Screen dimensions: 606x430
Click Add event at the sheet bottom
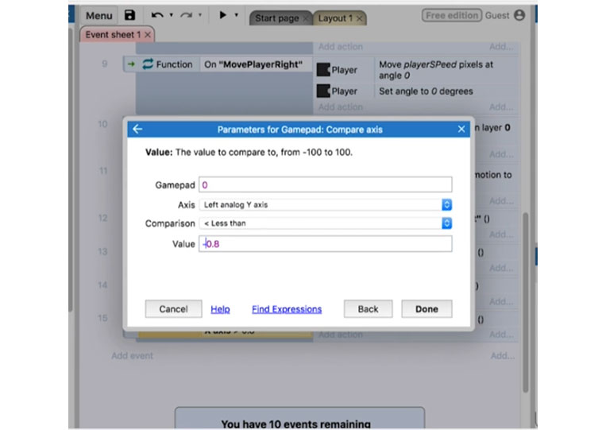(132, 355)
